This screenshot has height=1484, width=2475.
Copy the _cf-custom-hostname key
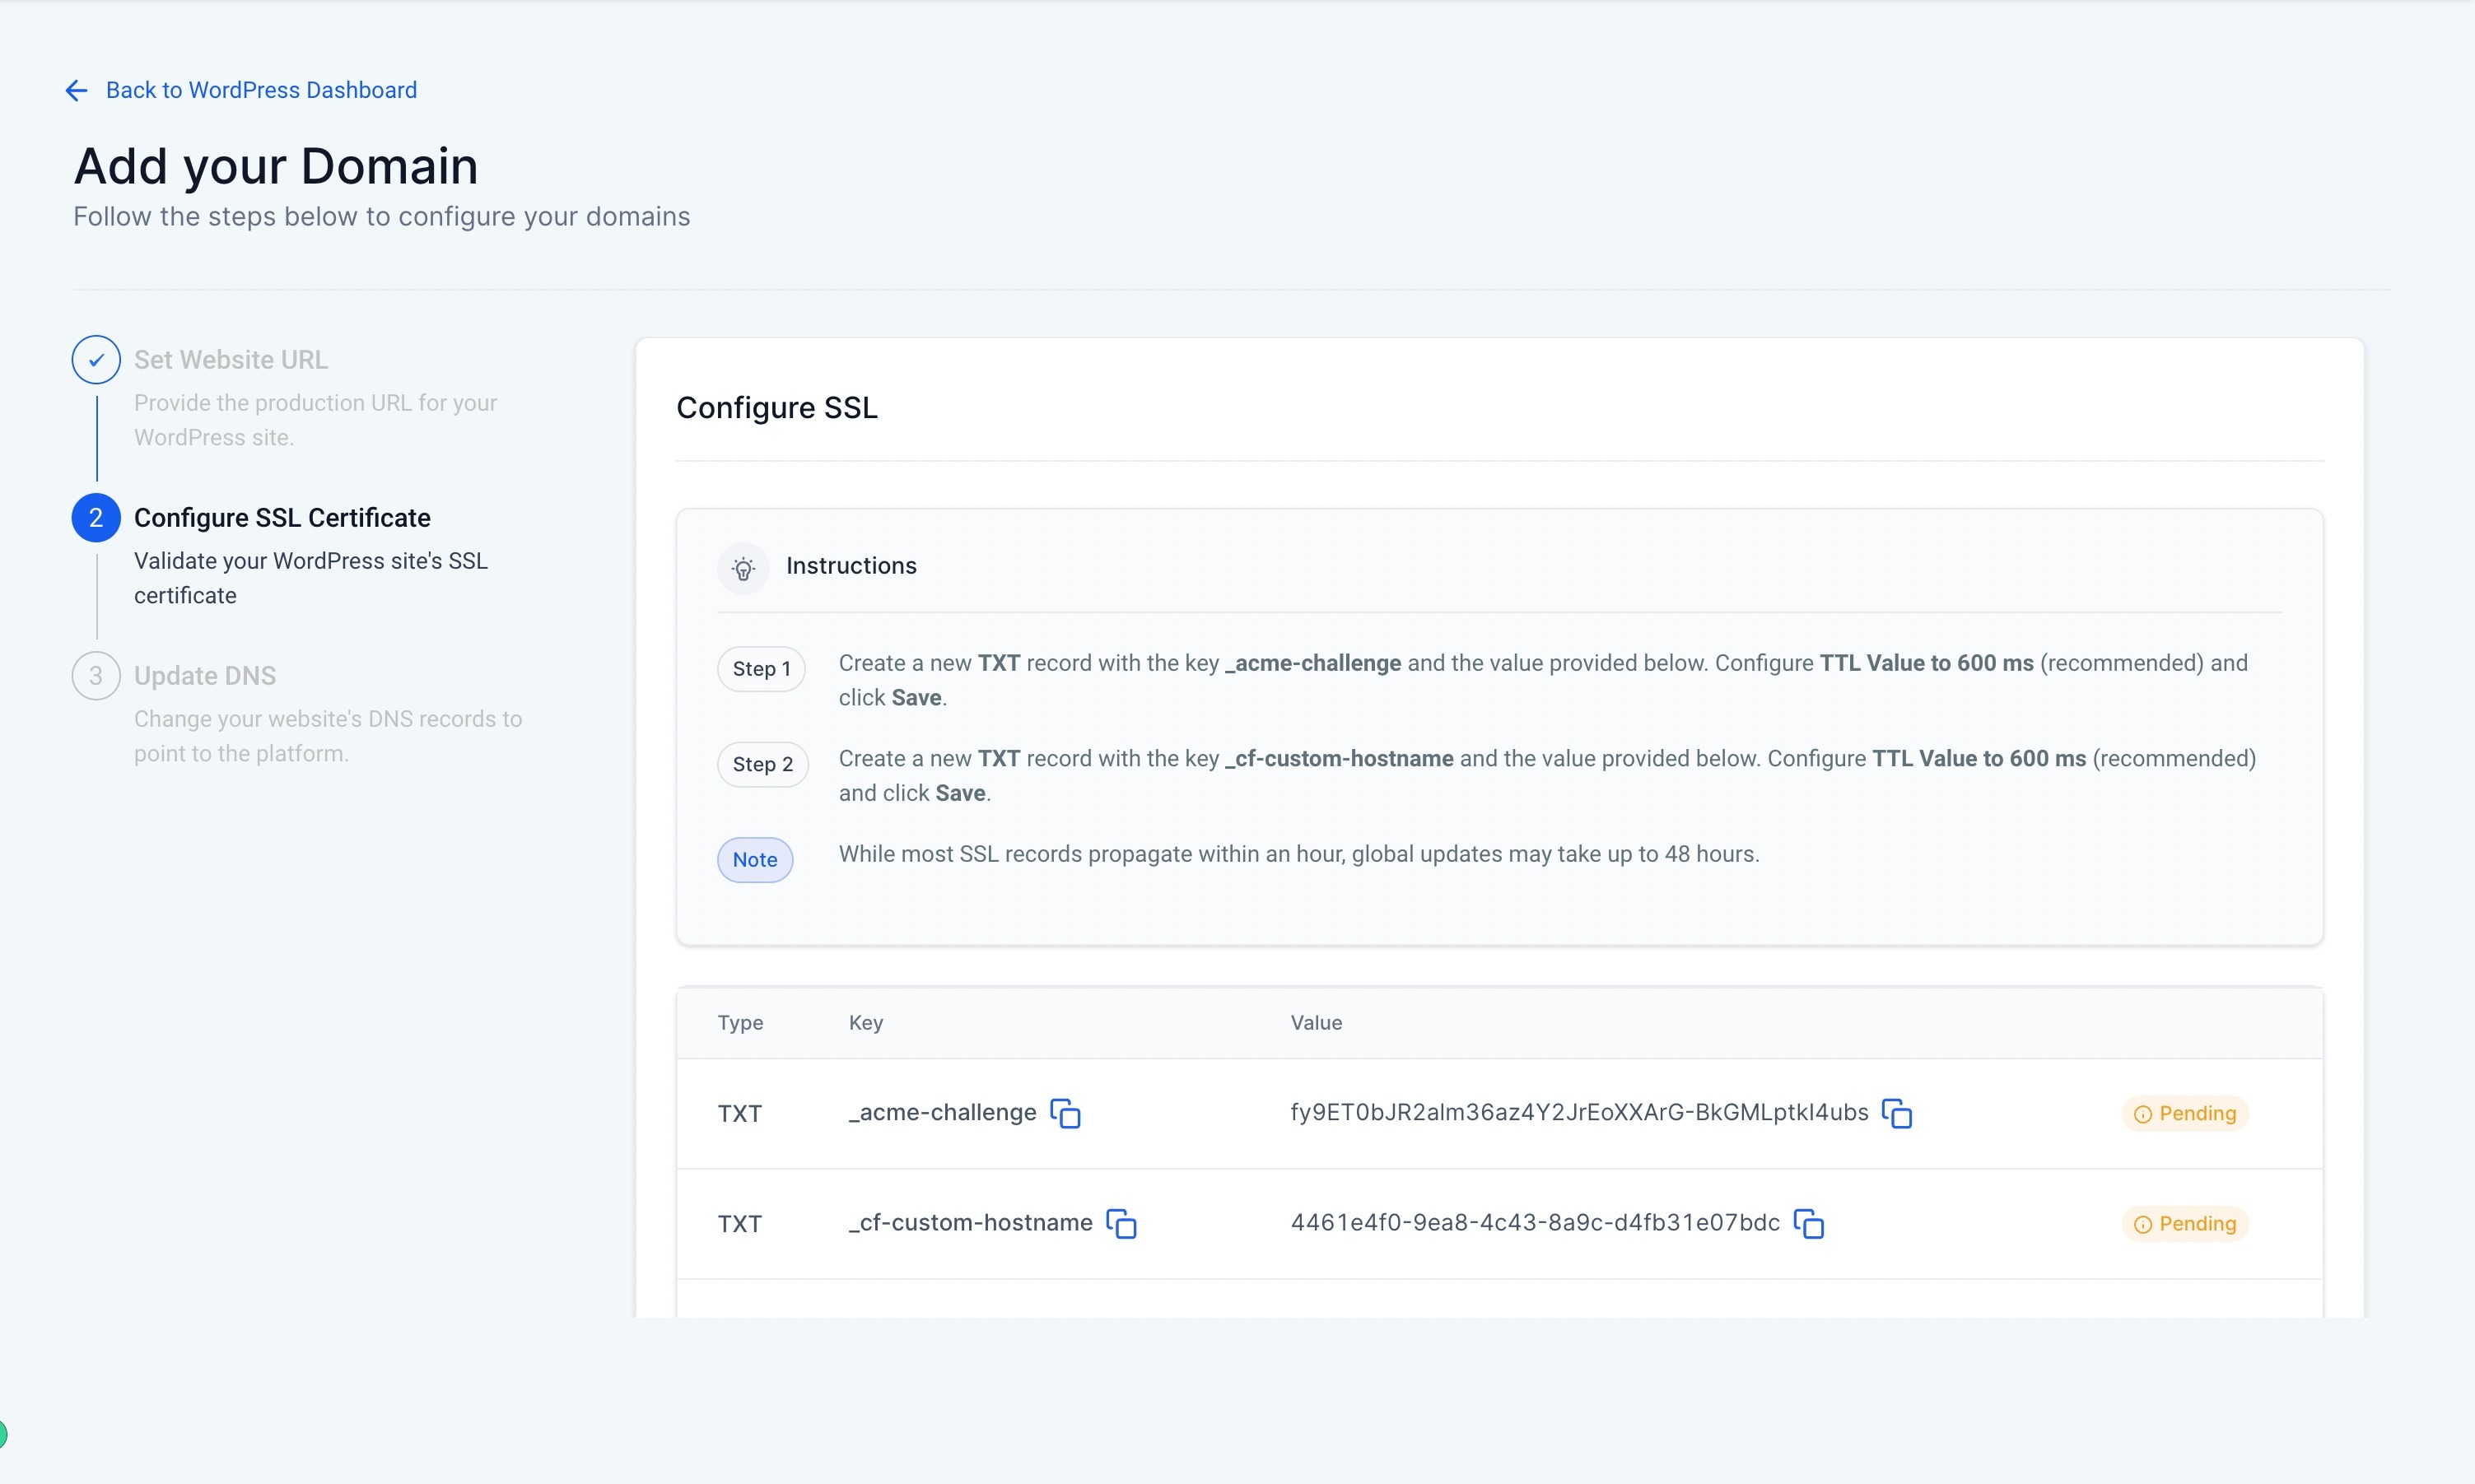pos(1121,1223)
